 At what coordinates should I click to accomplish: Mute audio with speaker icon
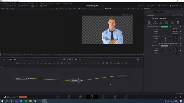15,59
